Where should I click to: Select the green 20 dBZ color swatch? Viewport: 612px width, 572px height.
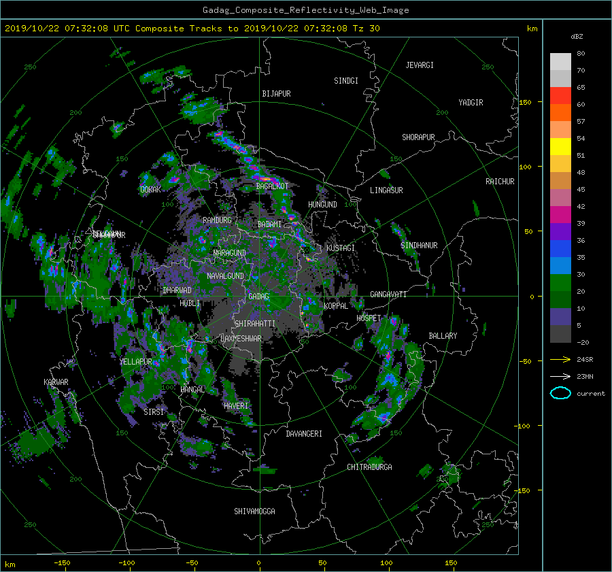pos(560,283)
